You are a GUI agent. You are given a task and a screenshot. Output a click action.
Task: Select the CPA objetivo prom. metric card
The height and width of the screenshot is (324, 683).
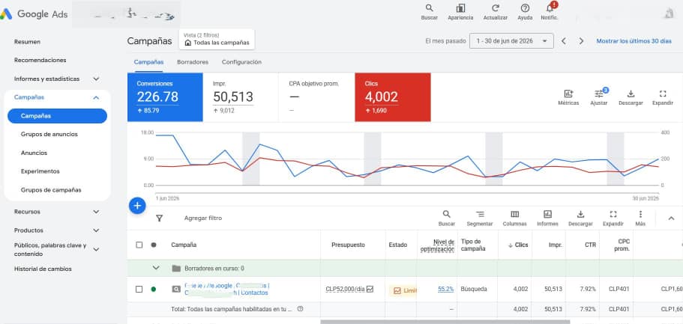[316, 97]
